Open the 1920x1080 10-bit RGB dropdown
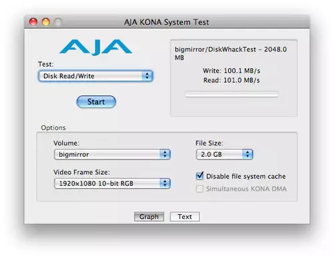The width and height of the screenshot is (334, 257). point(112,184)
